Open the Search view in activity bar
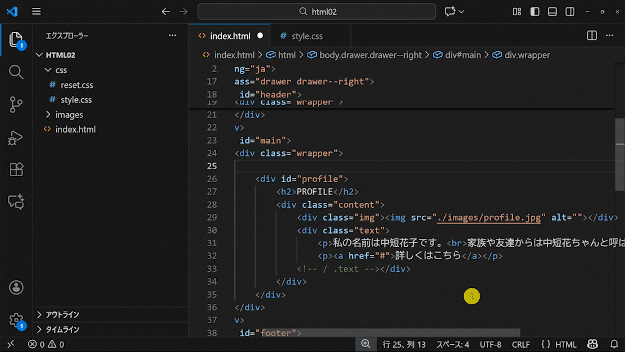 (16, 72)
